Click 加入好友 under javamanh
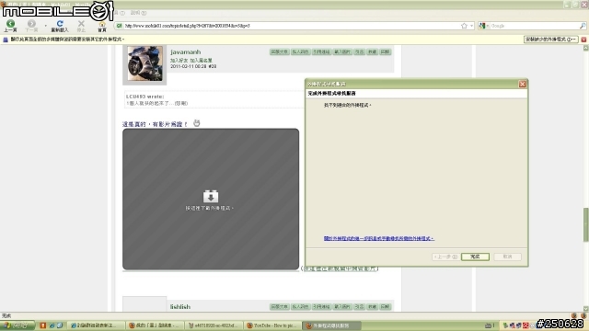Image resolution: width=589 pixels, height=331 pixels. point(179,60)
